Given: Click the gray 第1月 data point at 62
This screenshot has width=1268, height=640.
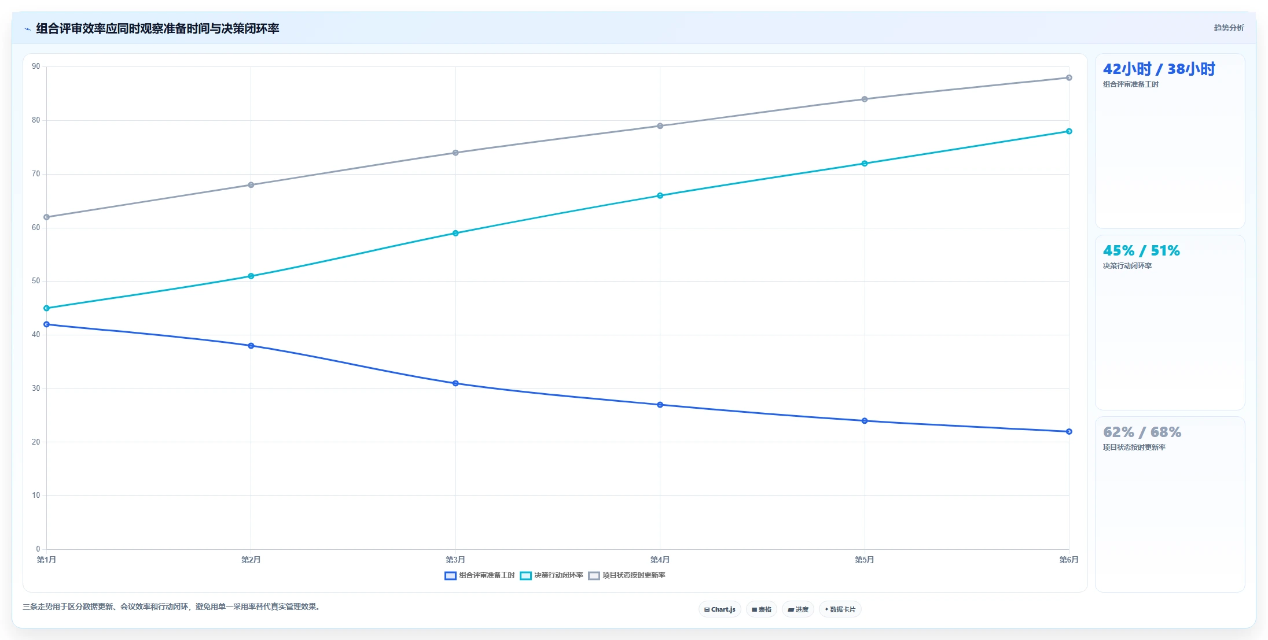Looking at the screenshot, I should pyautogui.click(x=46, y=217).
